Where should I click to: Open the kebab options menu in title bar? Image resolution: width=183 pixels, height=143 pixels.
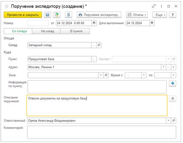click(161, 6)
